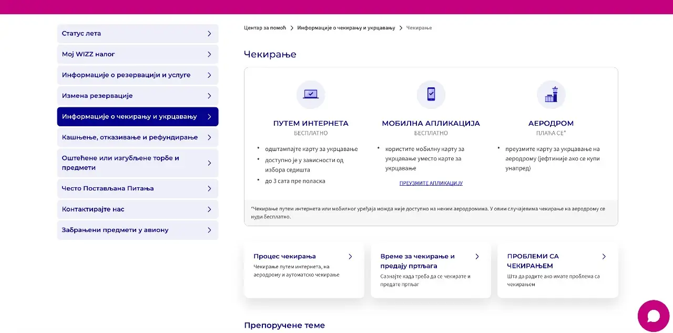Open ПРОБЛЕМИ СА ЧЕКИРАЊЕМ card
The image size is (673, 333).
pos(558,270)
